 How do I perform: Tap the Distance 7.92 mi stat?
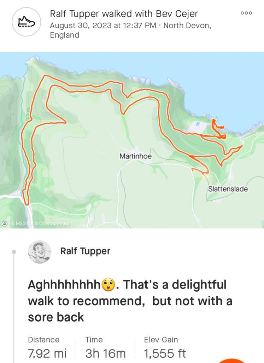click(x=47, y=348)
